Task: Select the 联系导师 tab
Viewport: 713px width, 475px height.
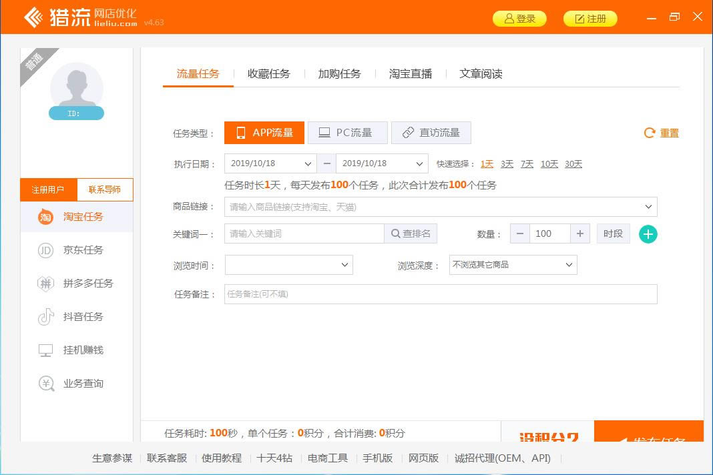Action: [105, 189]
